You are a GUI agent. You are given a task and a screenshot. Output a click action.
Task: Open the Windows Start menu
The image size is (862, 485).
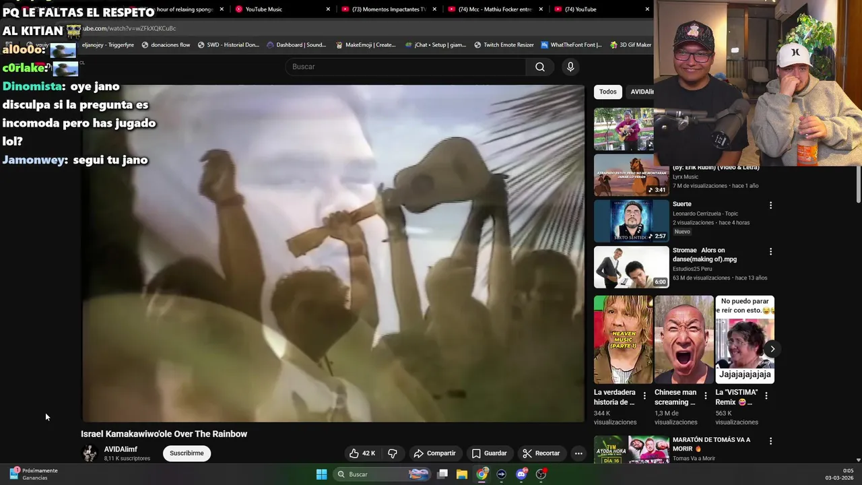321,474
